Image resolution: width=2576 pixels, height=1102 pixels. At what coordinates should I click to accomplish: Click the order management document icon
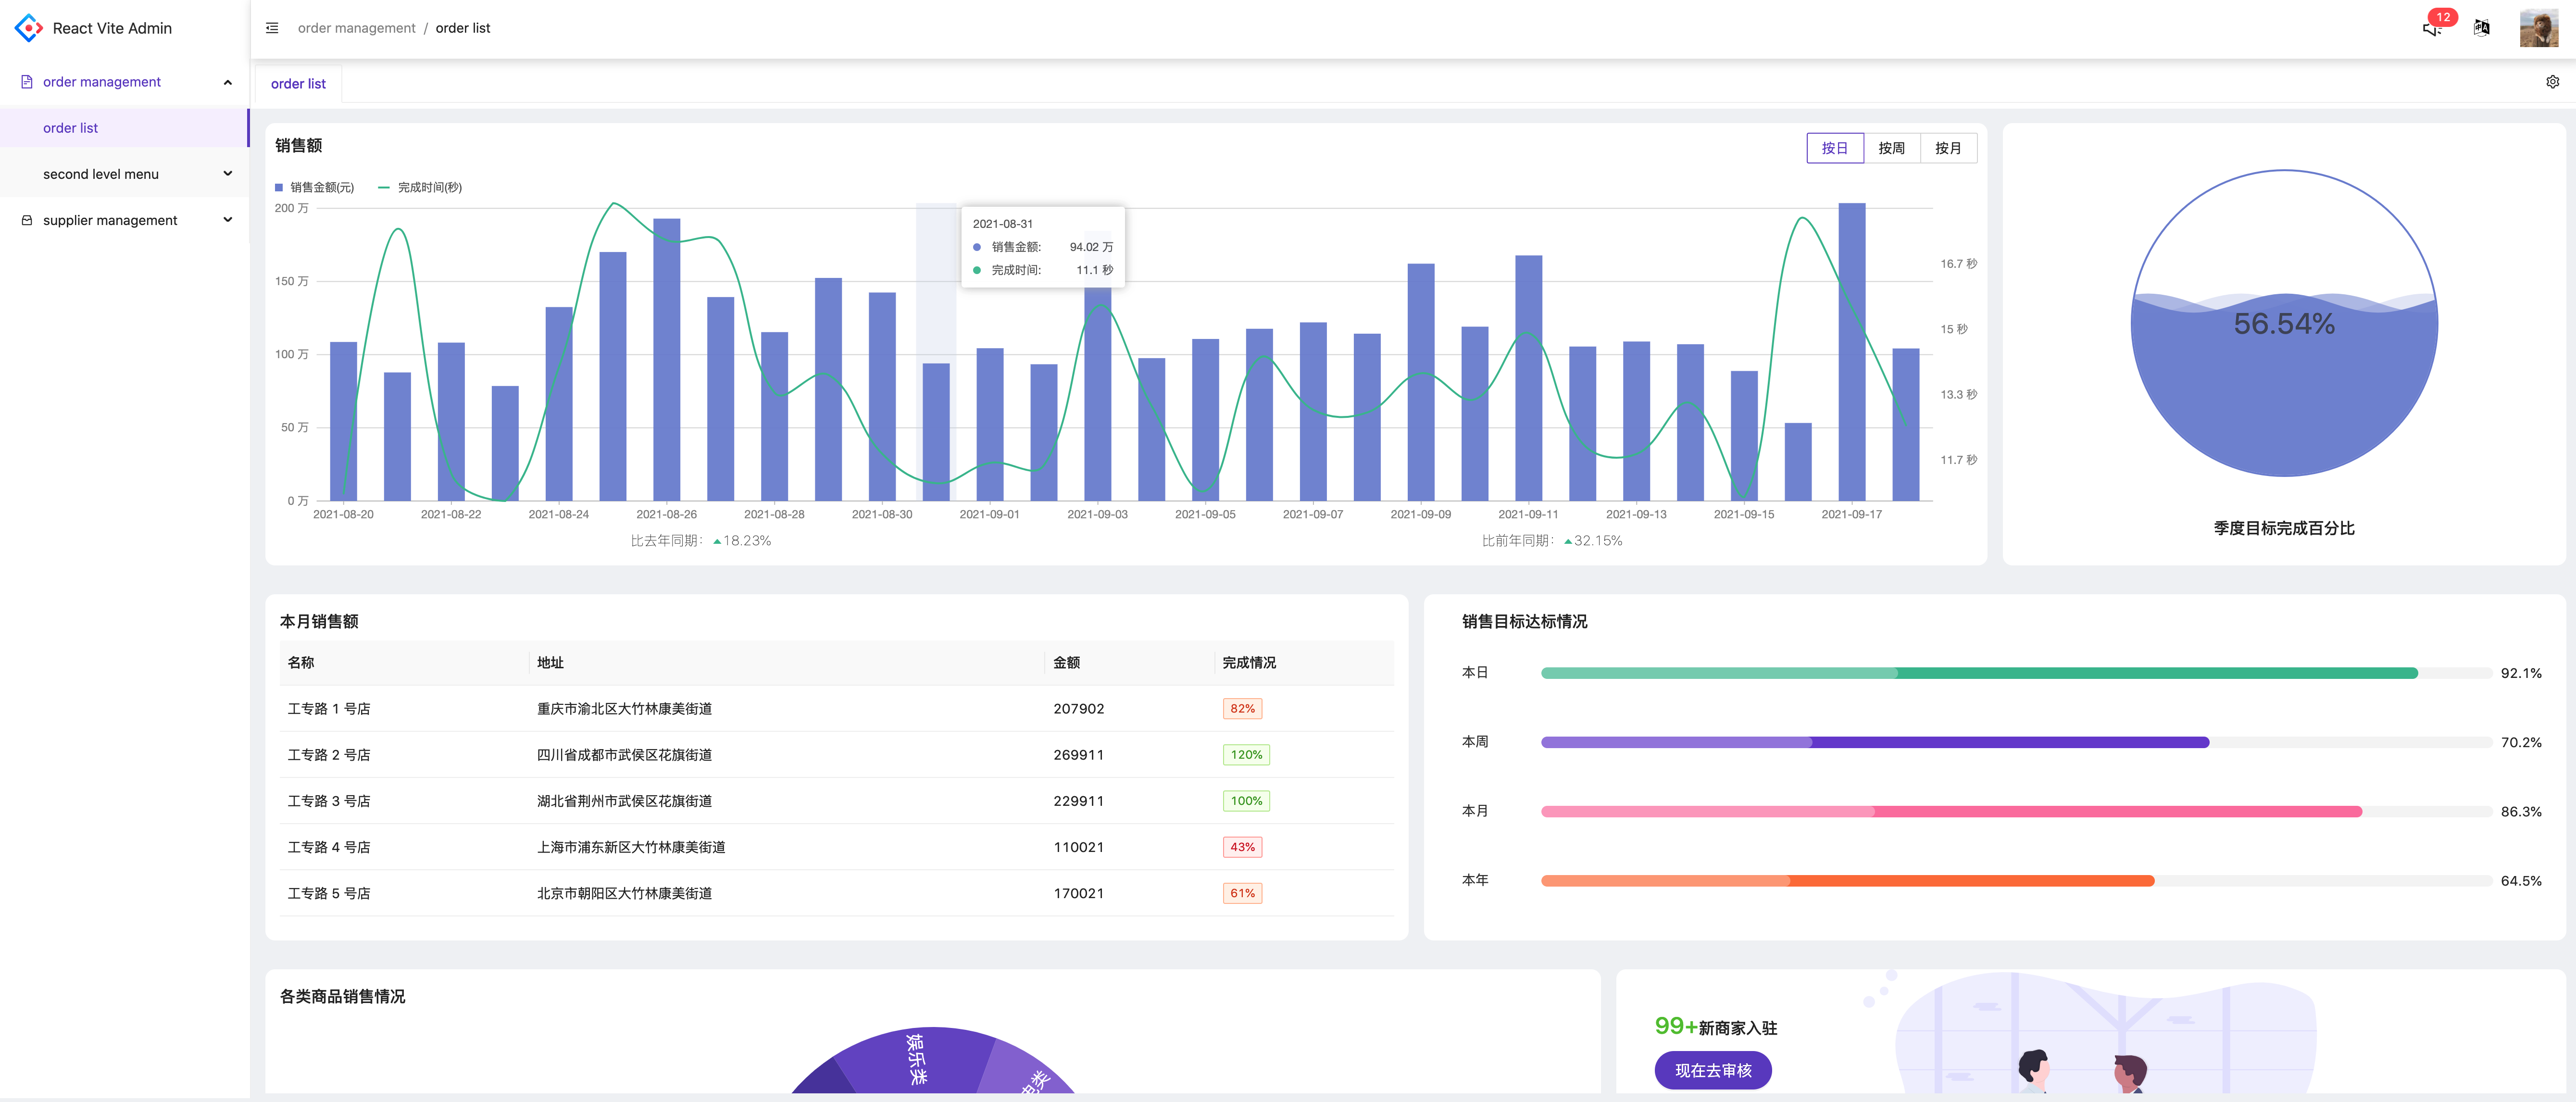tap(27, 82)
